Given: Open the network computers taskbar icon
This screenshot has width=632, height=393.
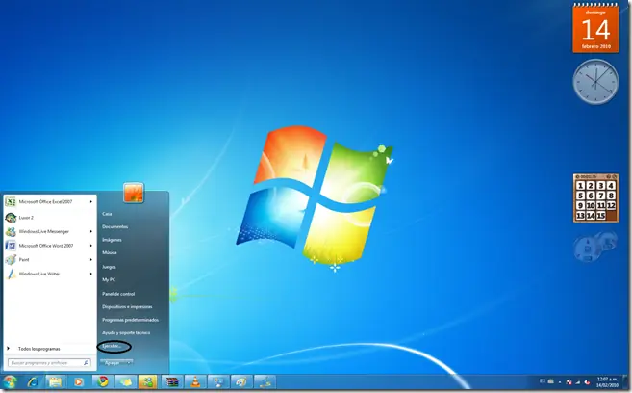Looking at the screenshot, I should point(219,381).
